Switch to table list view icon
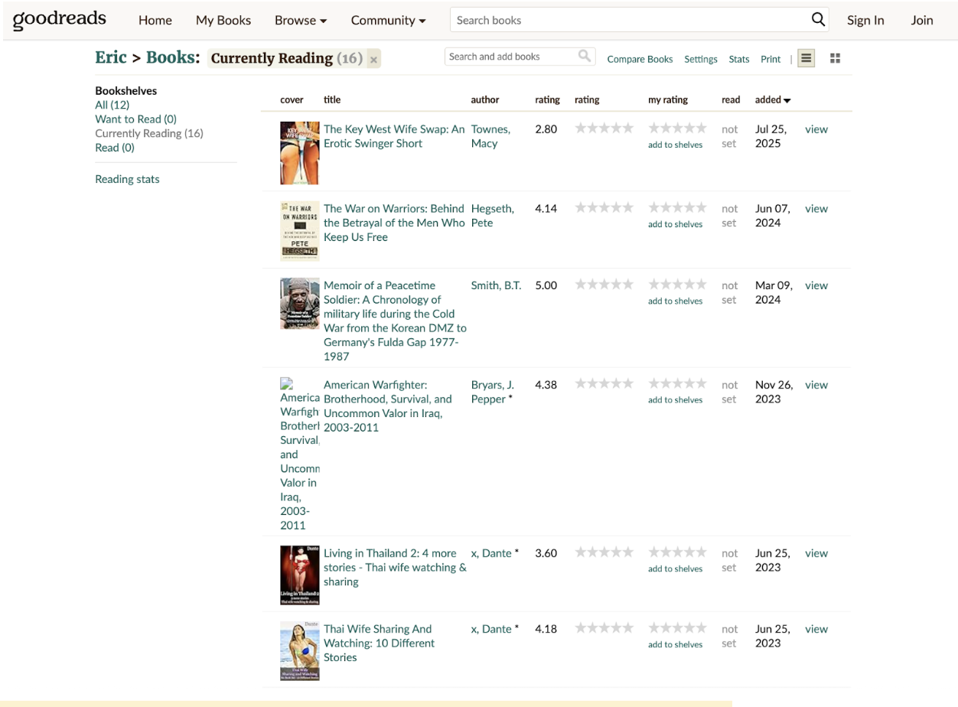 [x=806, y=58]
